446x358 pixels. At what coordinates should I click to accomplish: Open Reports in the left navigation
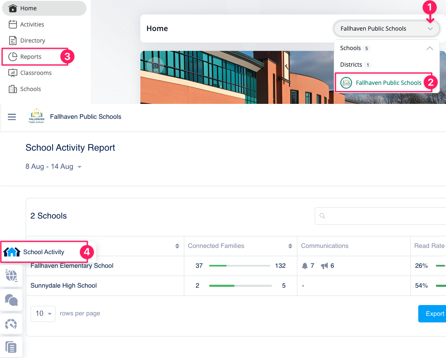click(x=31, y=57)
